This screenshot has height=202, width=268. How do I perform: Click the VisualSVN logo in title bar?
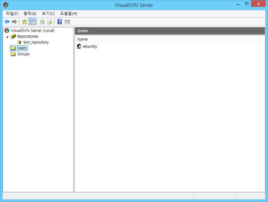click(6, 5)
